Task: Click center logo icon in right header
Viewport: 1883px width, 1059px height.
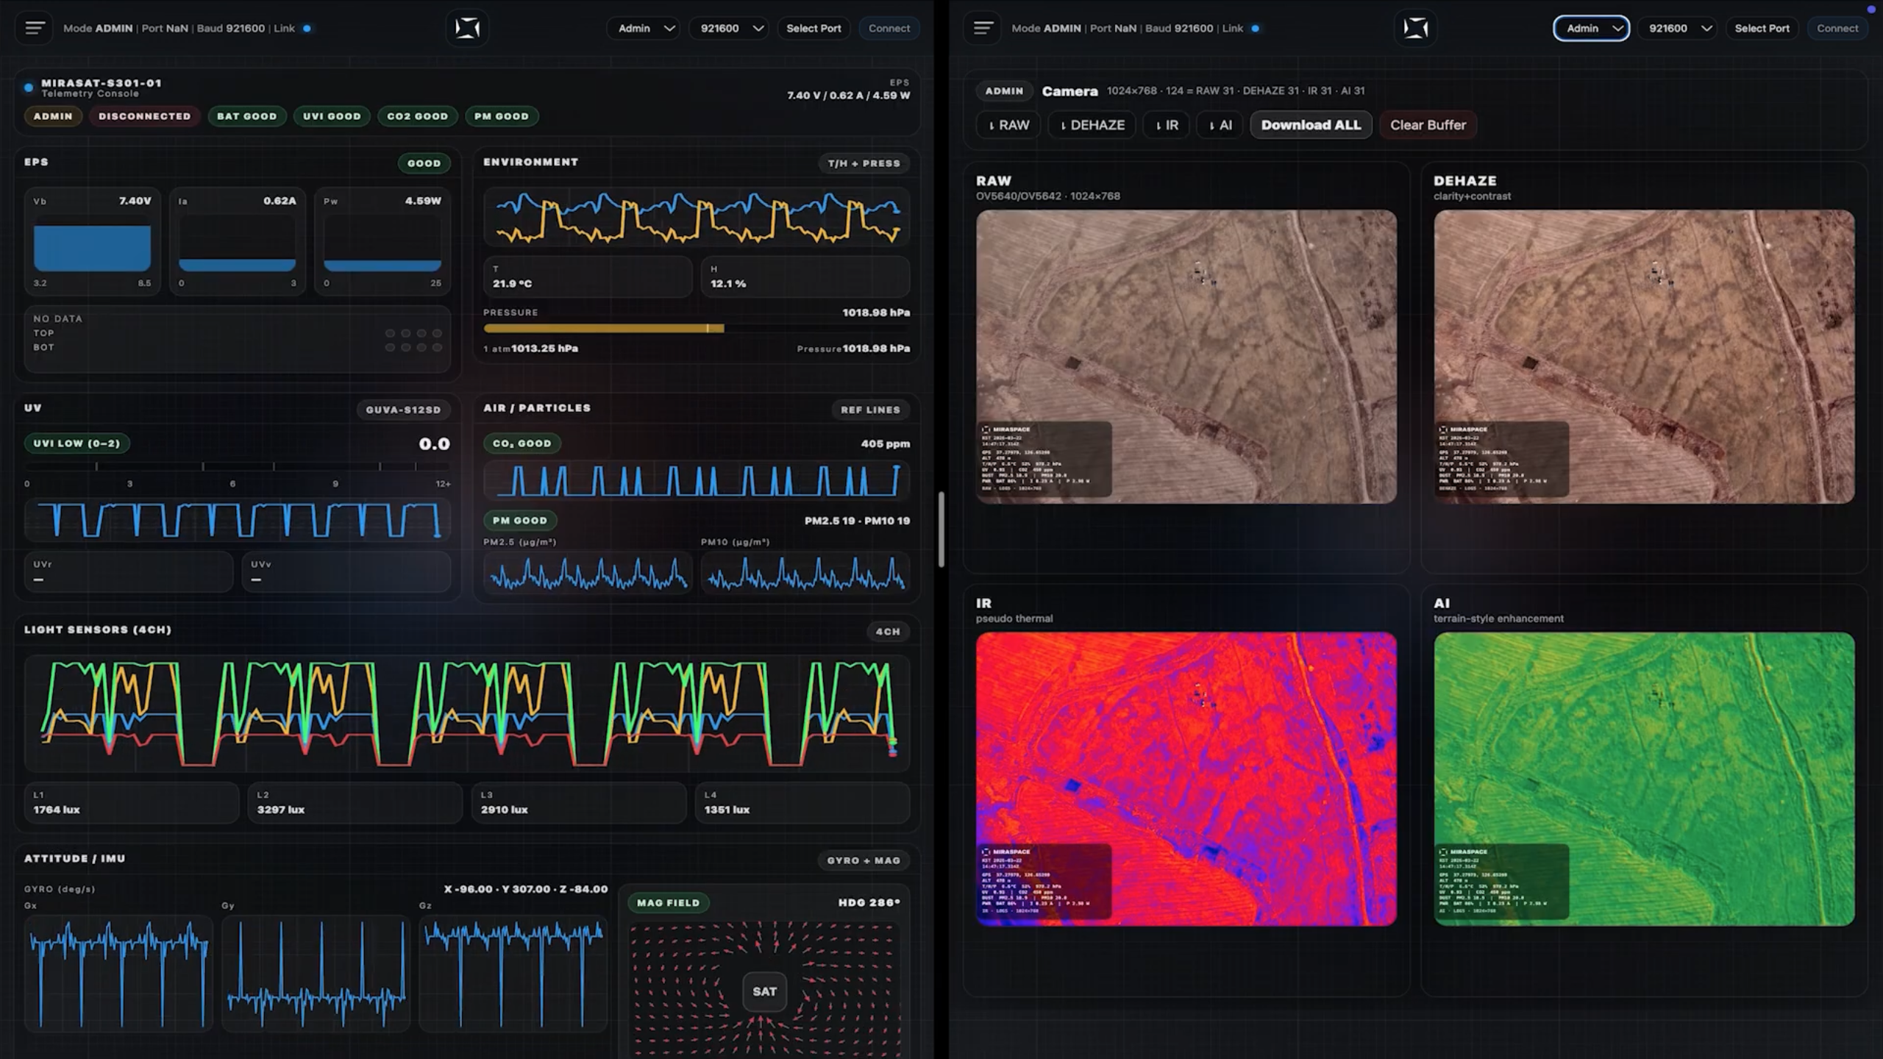Action: click(1415, 28)
